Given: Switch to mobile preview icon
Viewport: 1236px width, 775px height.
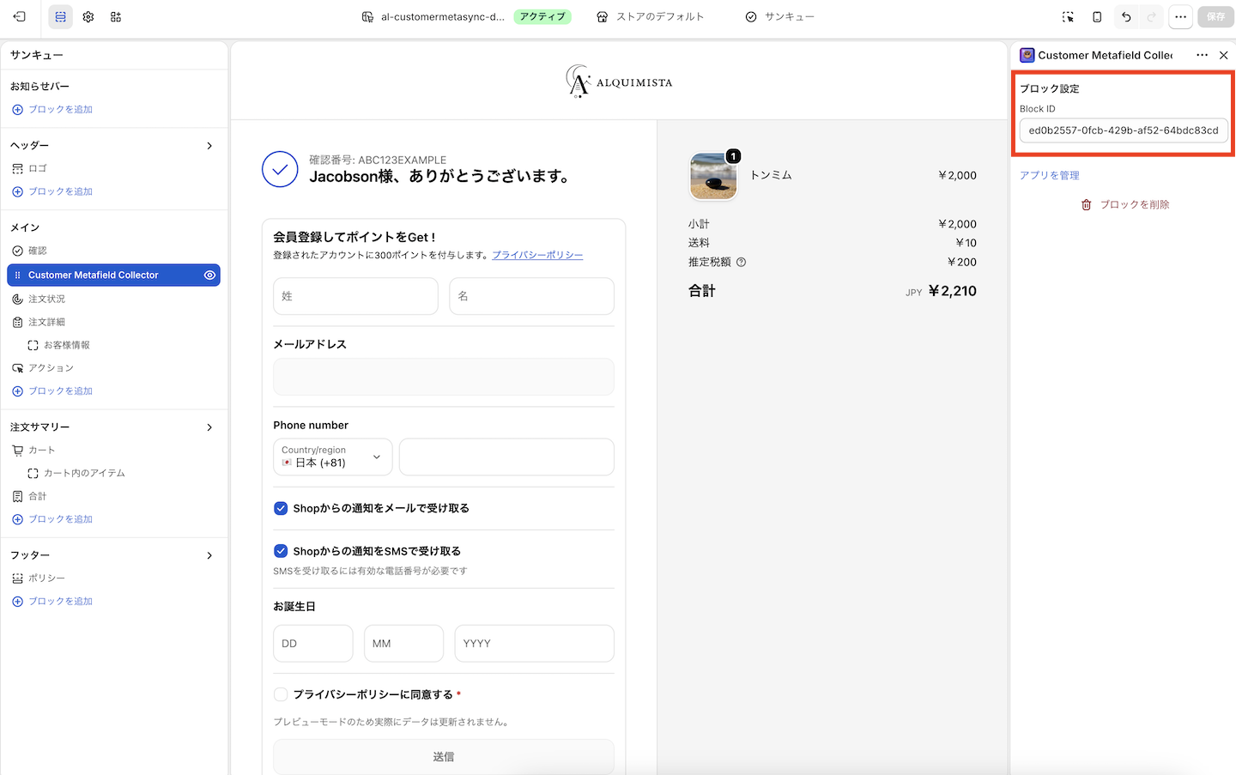Looking at the screenshot, I should [1097, 16].
